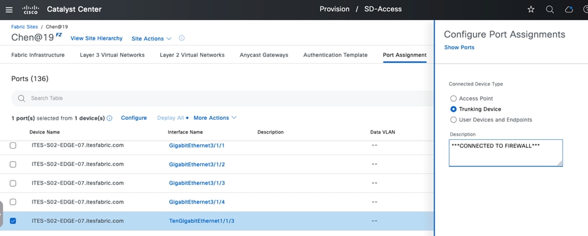Check the GigabitEthernet3/1/3 row checkbox
This screenshot has height=236, width=588.
(x=13, y=184)
